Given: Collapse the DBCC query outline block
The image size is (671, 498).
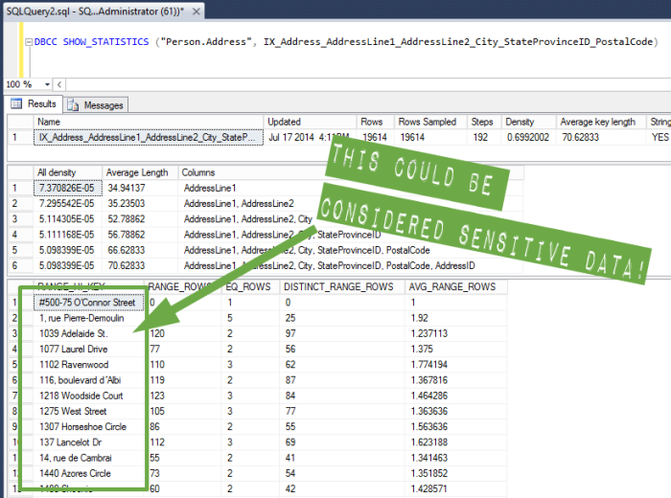Looking at the screenshot, I should point(29,42).
